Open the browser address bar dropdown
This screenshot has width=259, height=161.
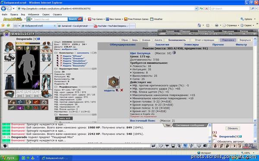196,9
